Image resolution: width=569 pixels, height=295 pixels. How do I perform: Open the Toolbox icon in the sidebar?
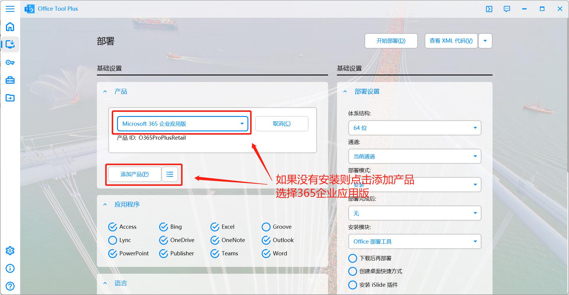point(10,80)
